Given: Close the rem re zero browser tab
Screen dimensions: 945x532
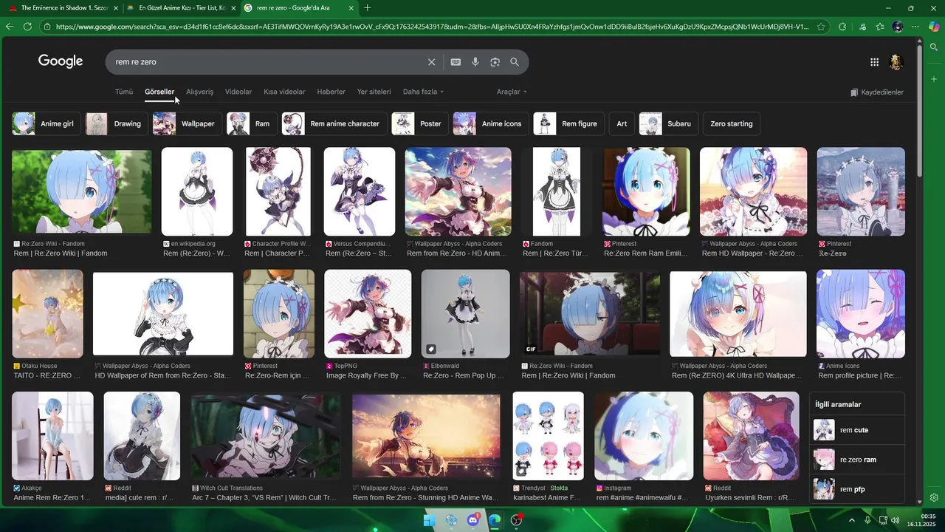Looking at the screenshot, I should pos(351,7).
